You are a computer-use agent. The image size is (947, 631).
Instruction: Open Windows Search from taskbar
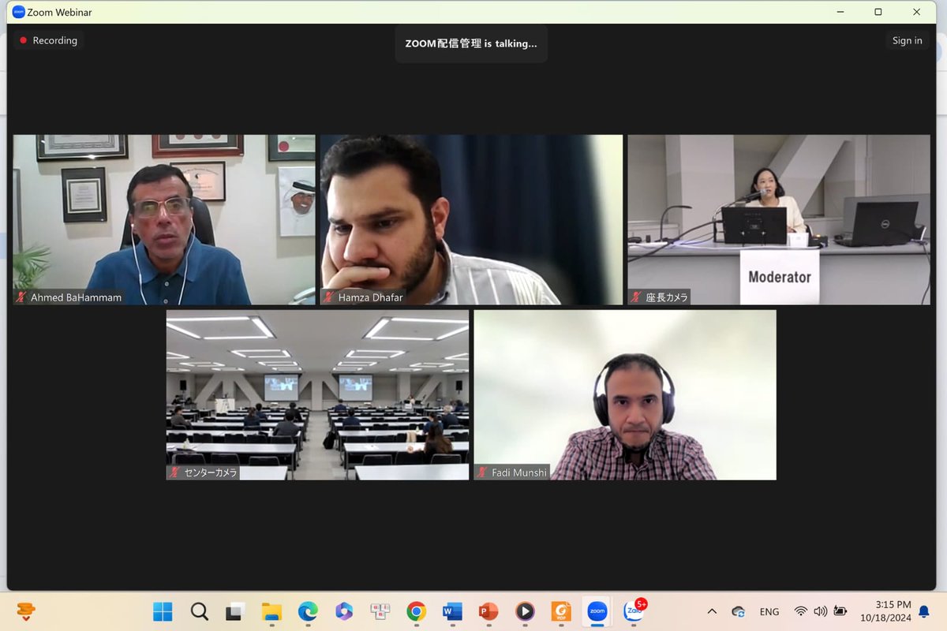tap(199, 611)
